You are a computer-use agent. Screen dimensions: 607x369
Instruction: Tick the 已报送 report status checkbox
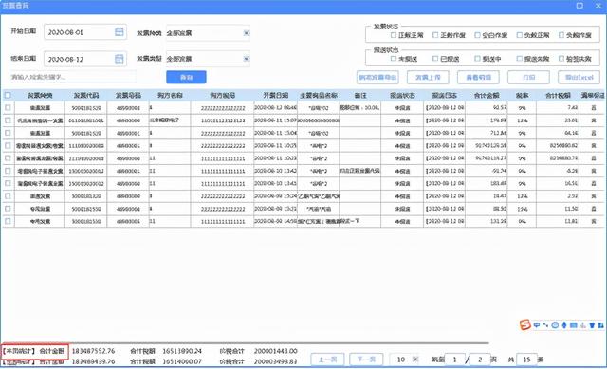pyautogui.click(x=435, y=59)
